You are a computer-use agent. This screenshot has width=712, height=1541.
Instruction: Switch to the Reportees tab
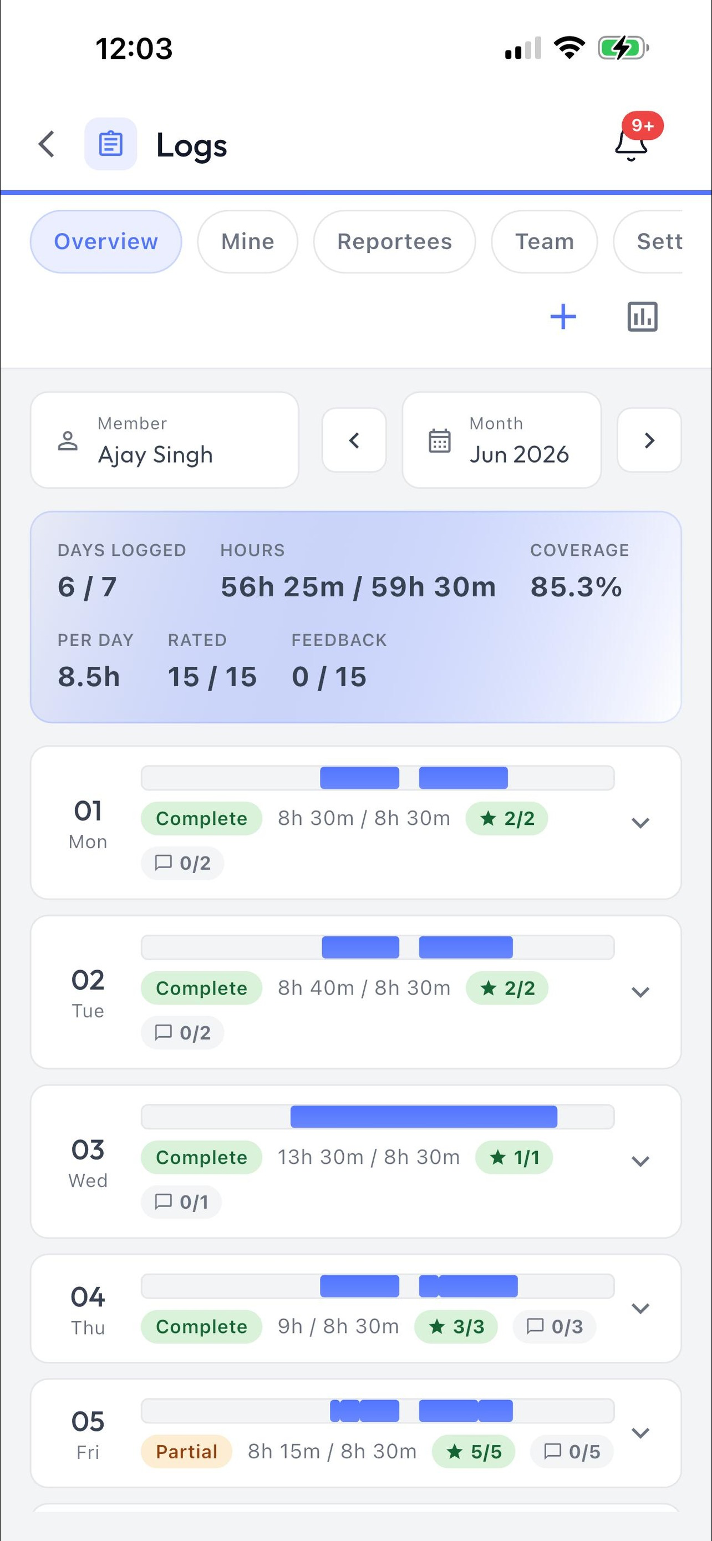395,242
